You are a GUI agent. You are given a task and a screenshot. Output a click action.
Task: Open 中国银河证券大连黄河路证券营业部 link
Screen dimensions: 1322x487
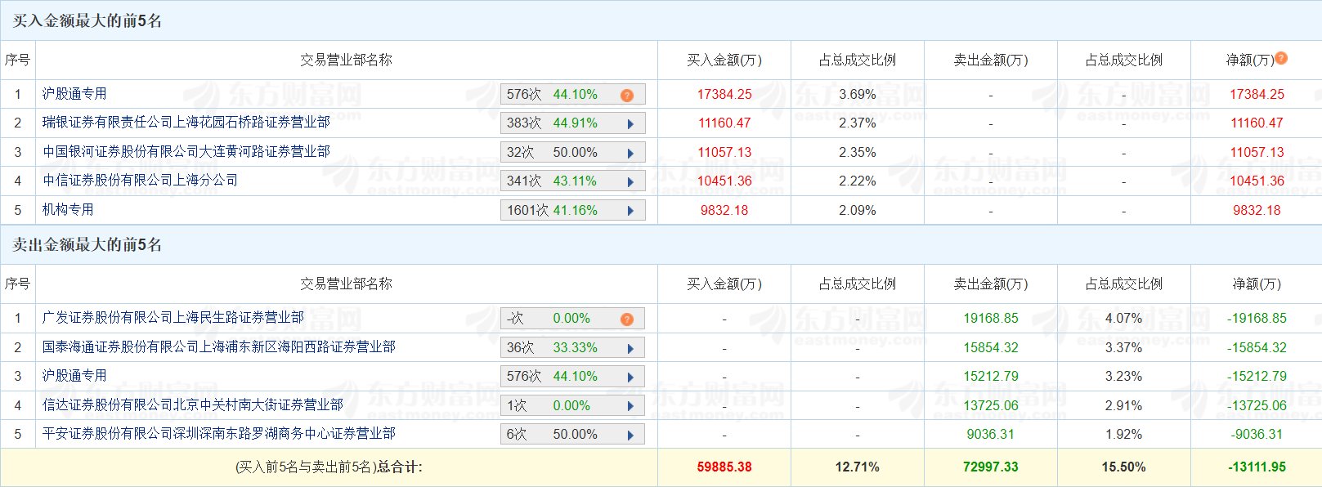pos(186,152)
